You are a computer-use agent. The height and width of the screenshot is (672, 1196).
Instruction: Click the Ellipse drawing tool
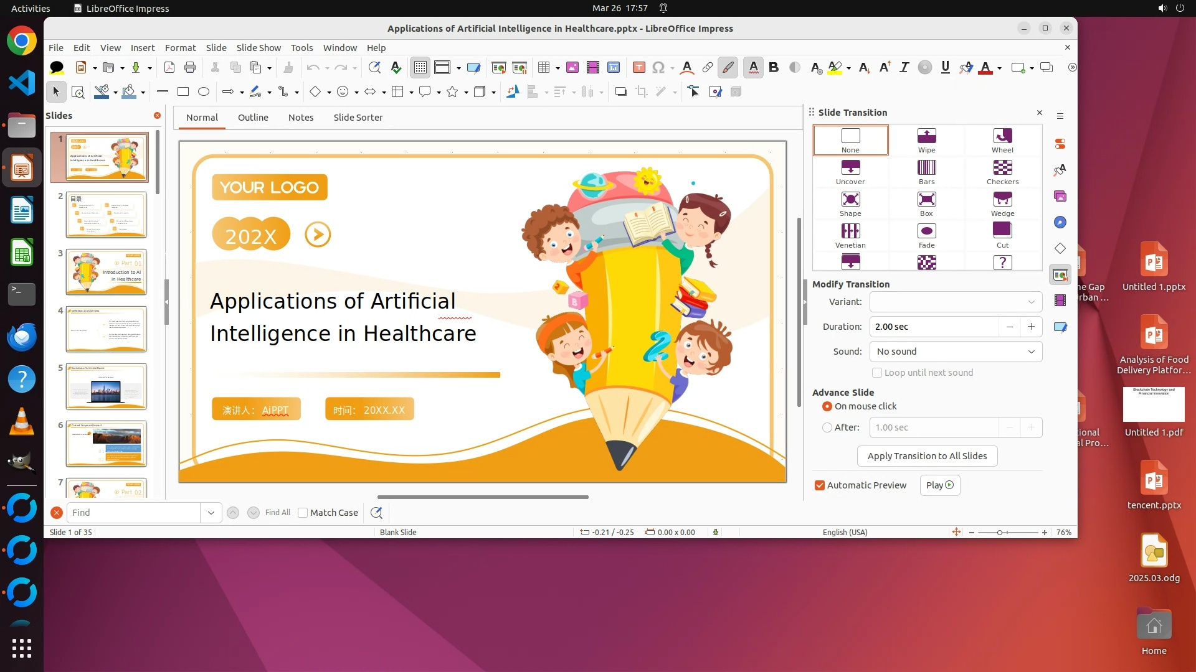coord(203,92)
